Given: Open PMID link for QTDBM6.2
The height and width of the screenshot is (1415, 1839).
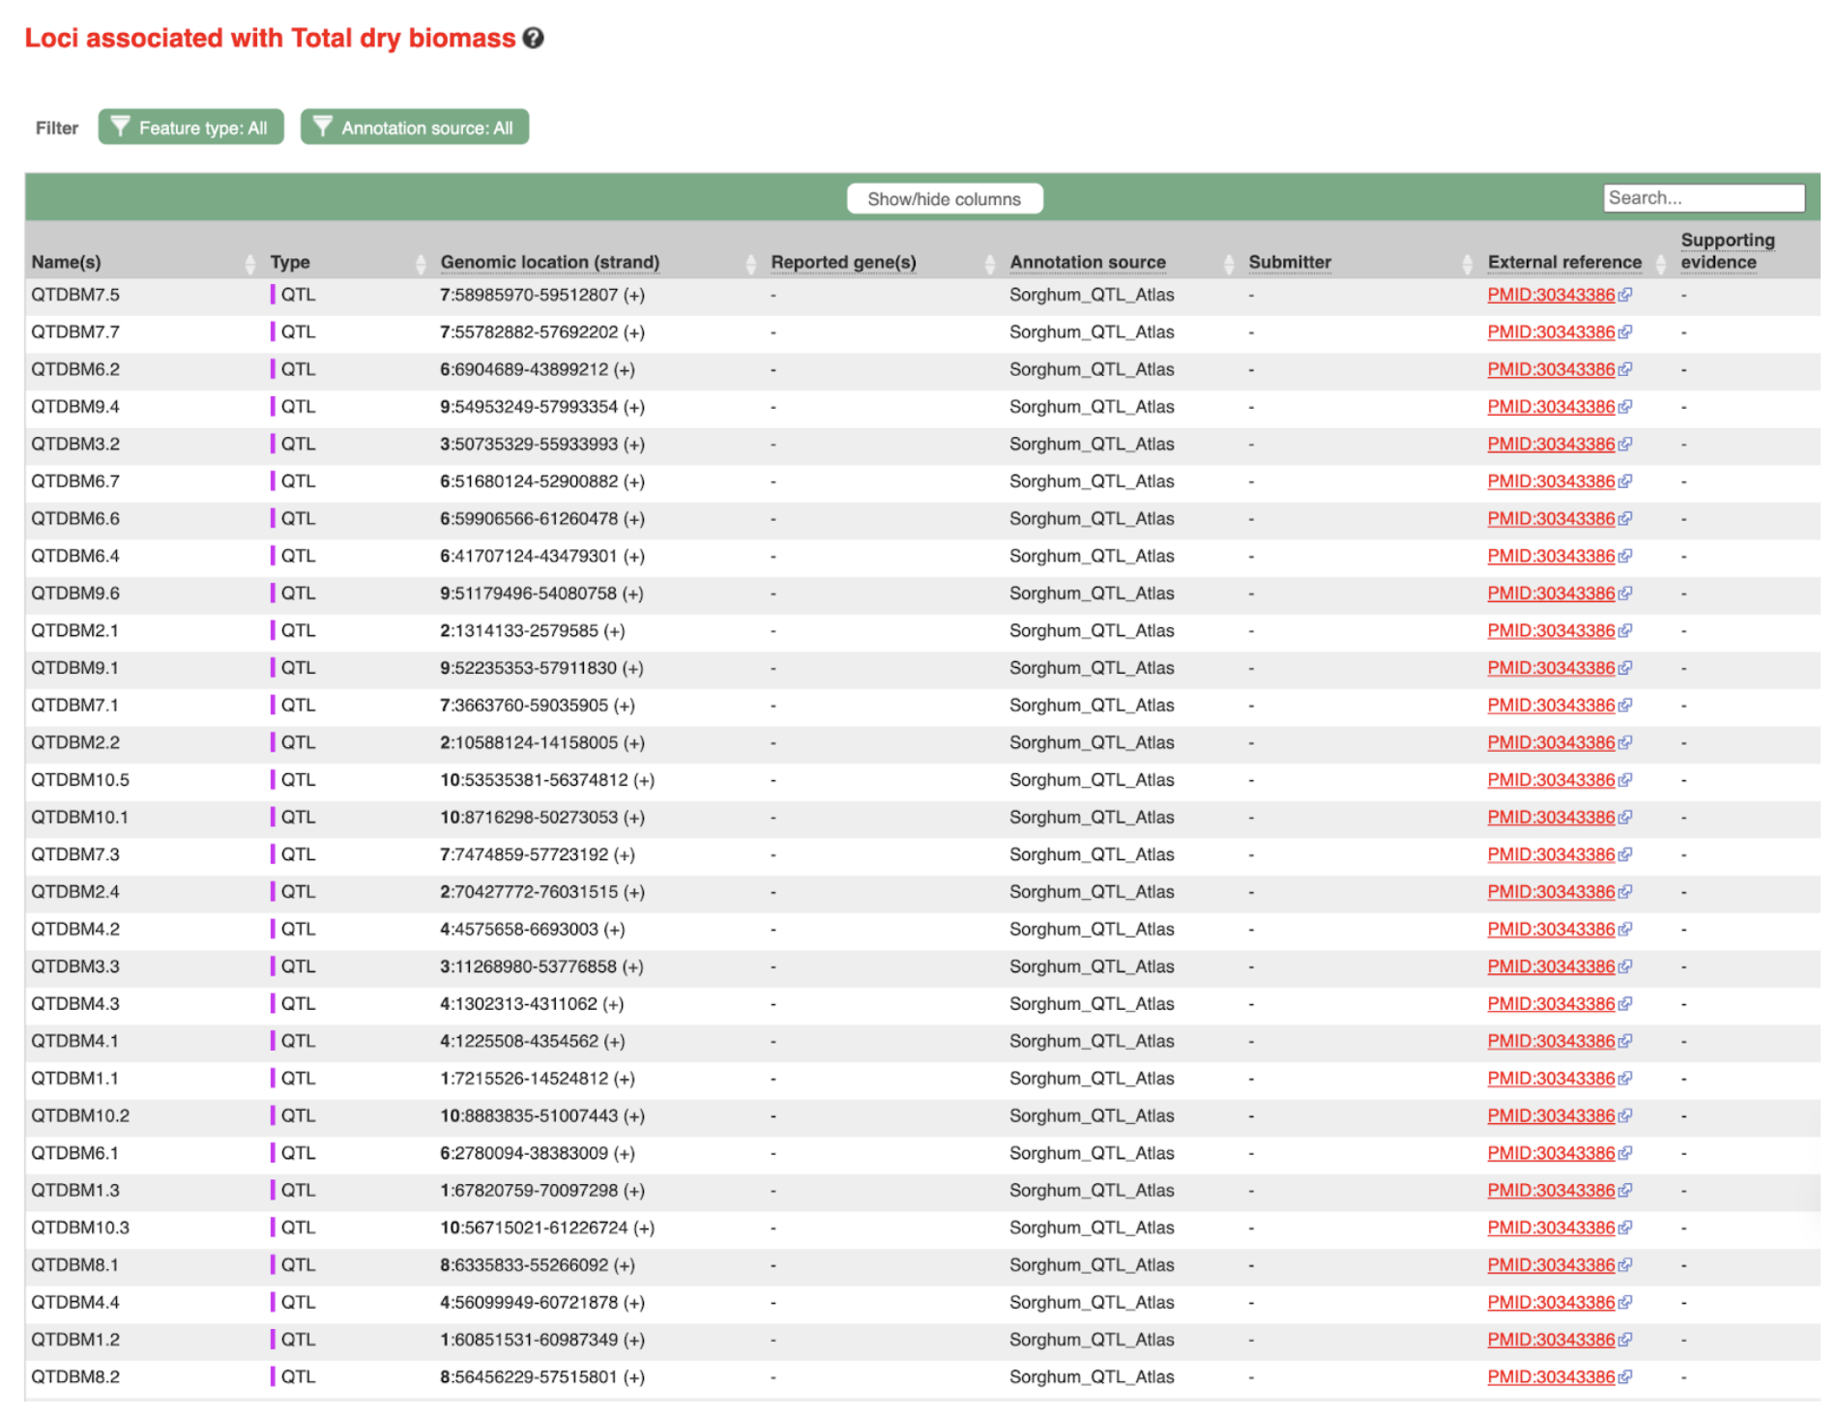Looking at the screenshot, I should pyautogui.click(x=1551, y=369).
